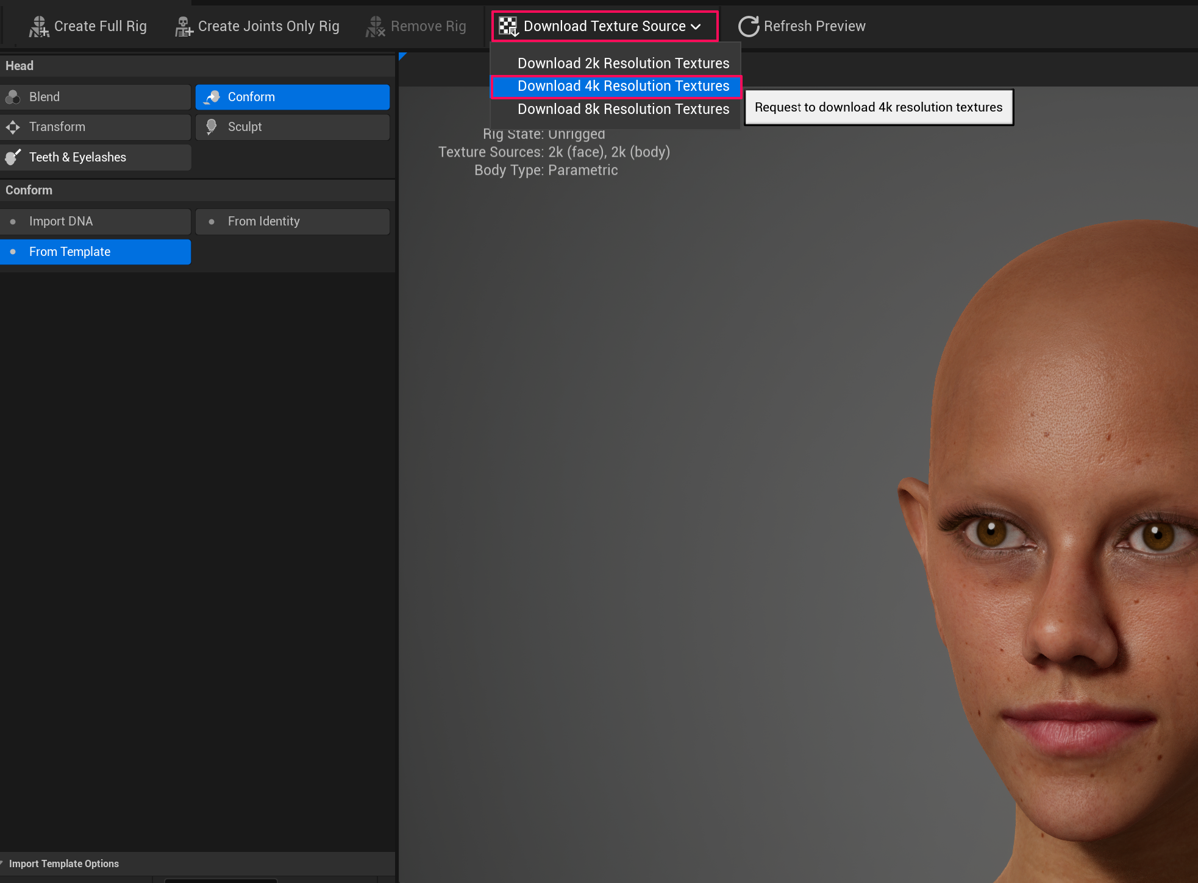Select Download 4k Resolution Textures
Viewport: 1198px width, 883px height.
[623, 86]
